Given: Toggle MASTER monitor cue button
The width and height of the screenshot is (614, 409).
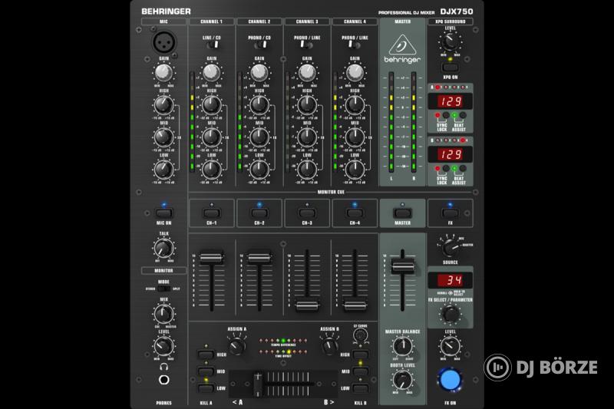Looking at the screenshot, I should (402, 213).
